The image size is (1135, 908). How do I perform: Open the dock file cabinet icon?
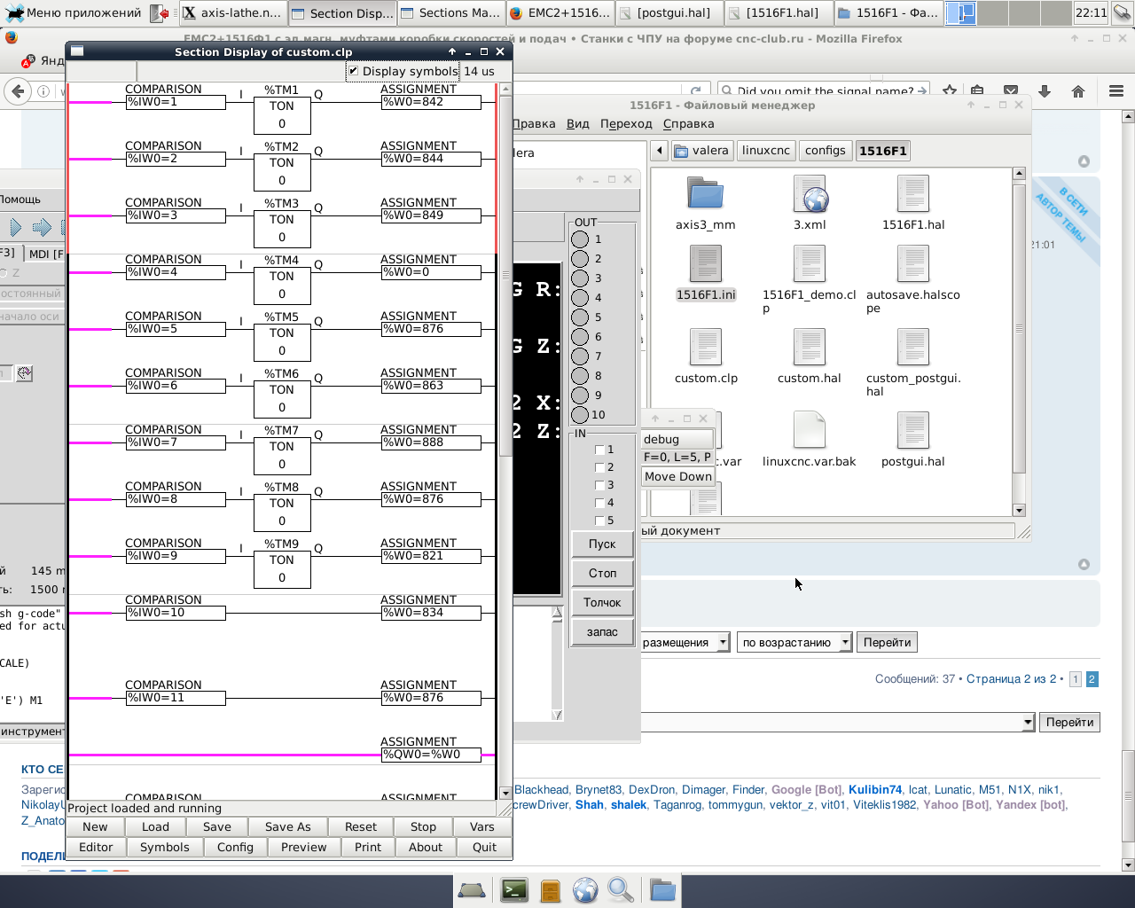point(550,889)
